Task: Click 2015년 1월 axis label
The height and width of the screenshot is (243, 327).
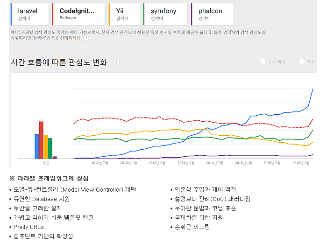Action: pyautogui.click(x=243, y=163)
